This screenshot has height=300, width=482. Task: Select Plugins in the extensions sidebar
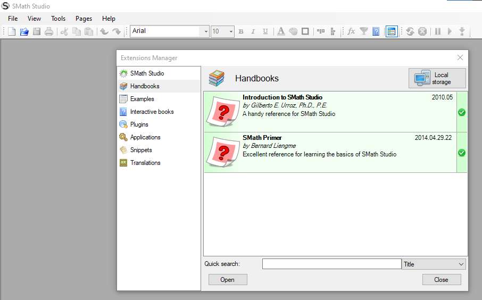point(139,124)
